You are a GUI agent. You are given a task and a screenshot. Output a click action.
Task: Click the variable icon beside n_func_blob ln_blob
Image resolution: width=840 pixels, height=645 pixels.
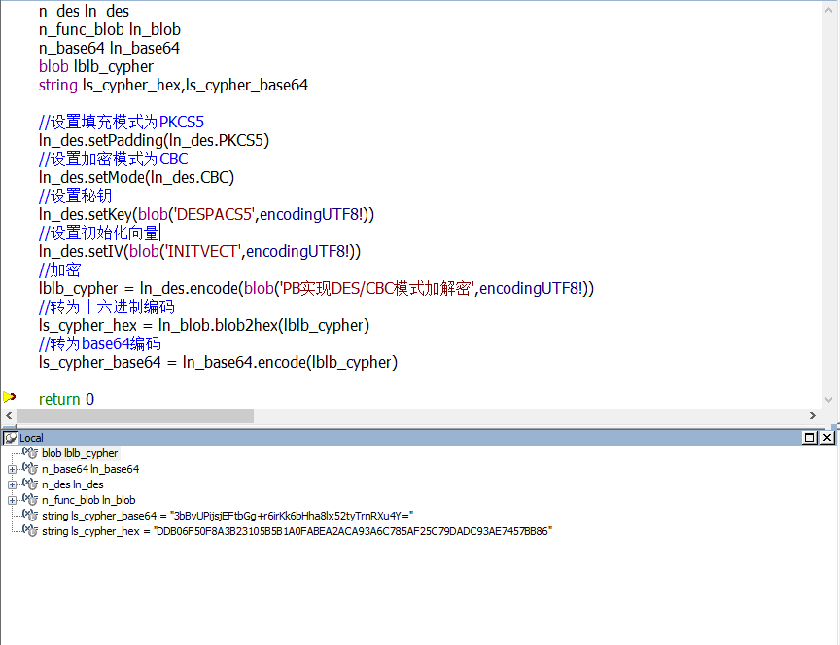tap(30, 500)
